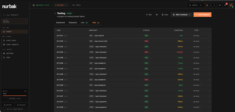Open the SDK button in project header
The image size is (235, 112).
[x=149, y=15]
